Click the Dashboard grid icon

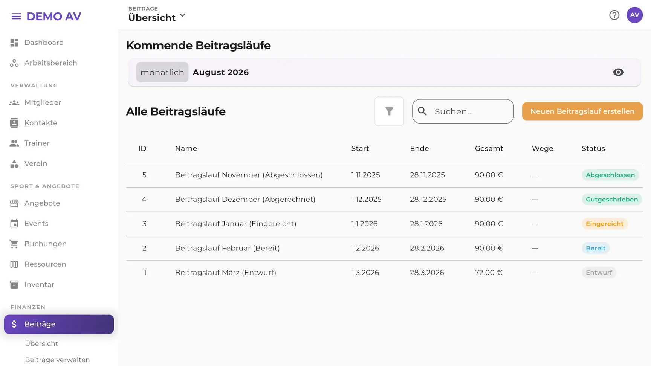click(14, 43)
